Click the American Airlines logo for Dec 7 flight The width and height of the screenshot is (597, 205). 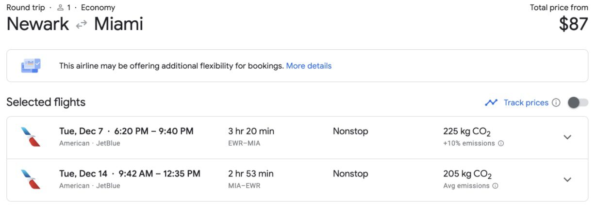point(31,137)
